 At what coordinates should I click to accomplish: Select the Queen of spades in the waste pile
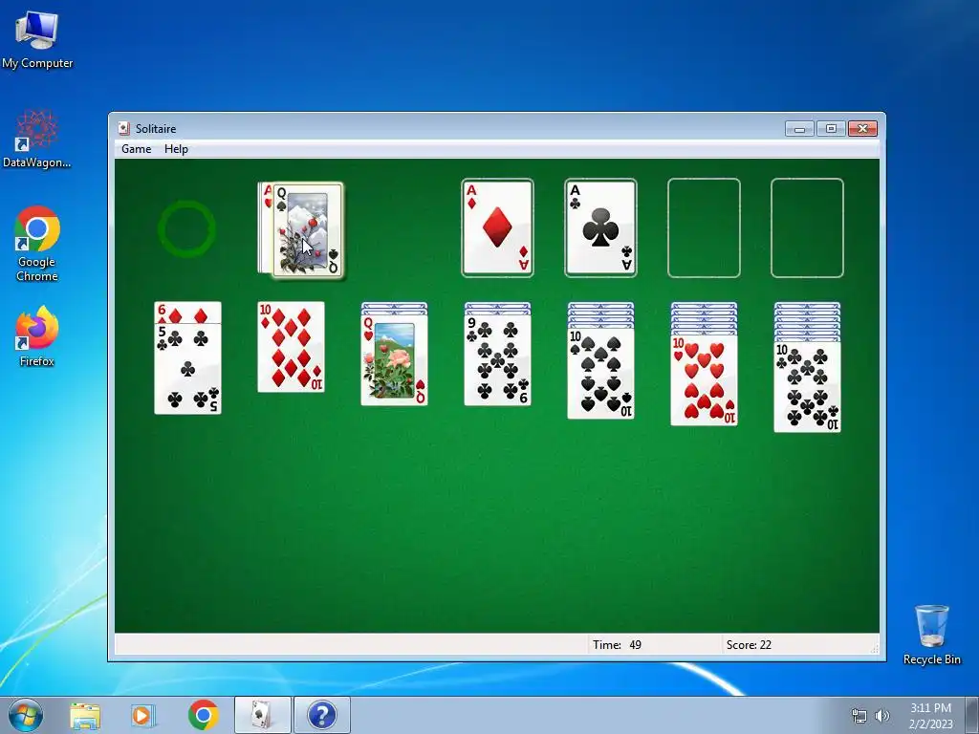tap(309, 229)
